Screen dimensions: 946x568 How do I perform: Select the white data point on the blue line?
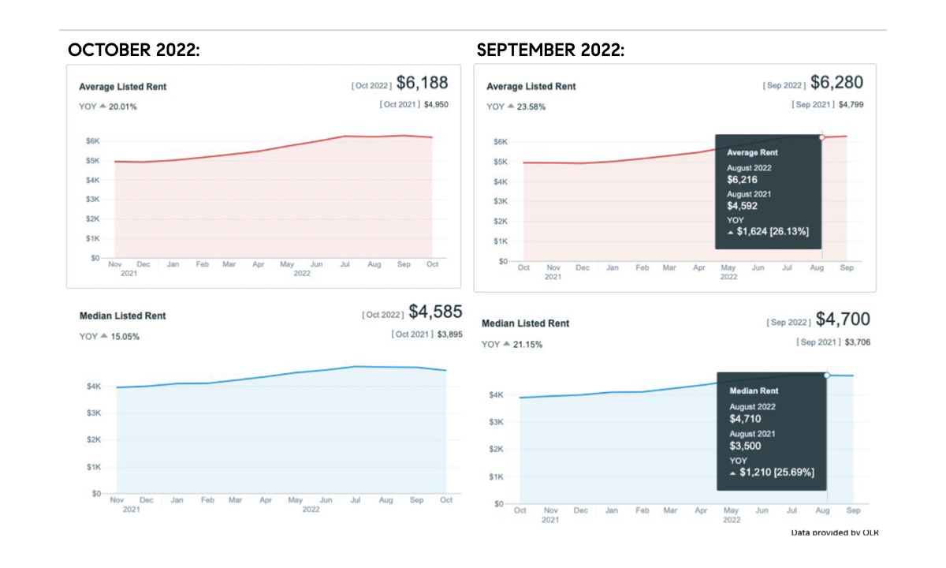(x=827, y=375)
